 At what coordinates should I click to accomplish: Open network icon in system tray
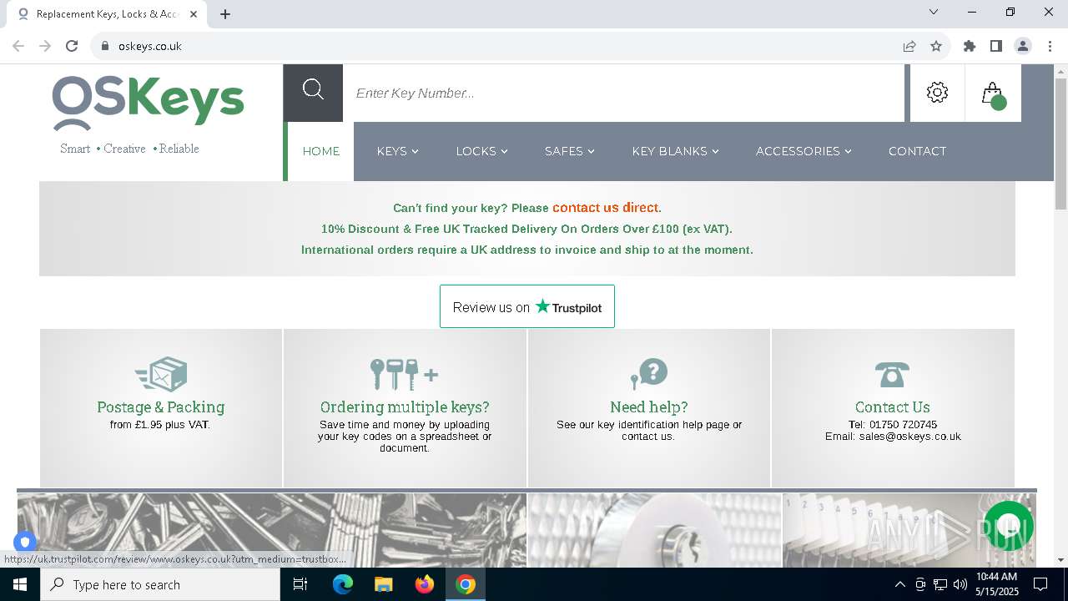point(940,584)
